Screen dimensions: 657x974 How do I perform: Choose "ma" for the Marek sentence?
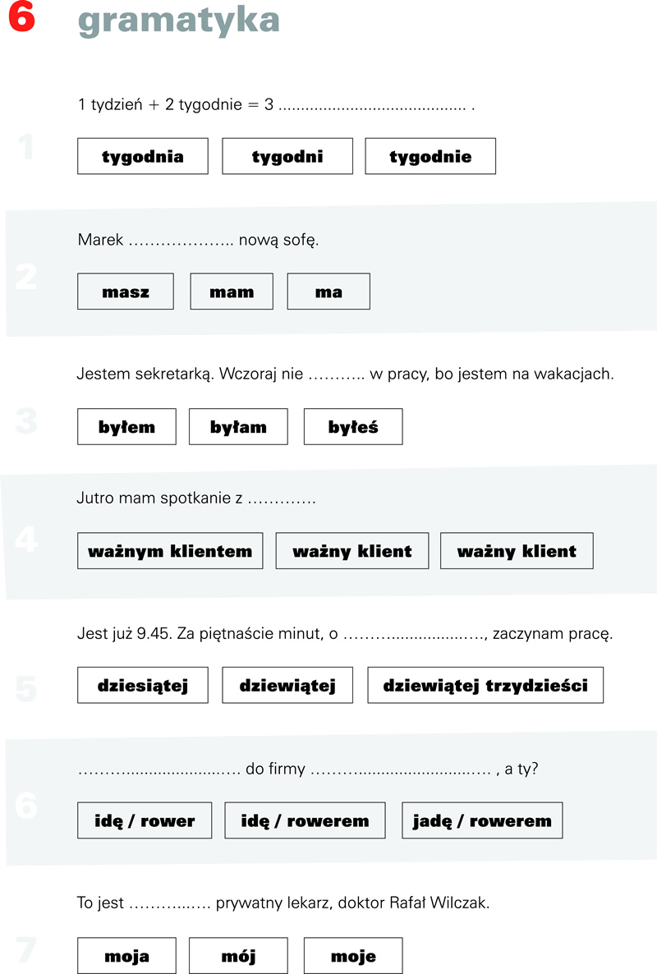click(x=328, y=292)
